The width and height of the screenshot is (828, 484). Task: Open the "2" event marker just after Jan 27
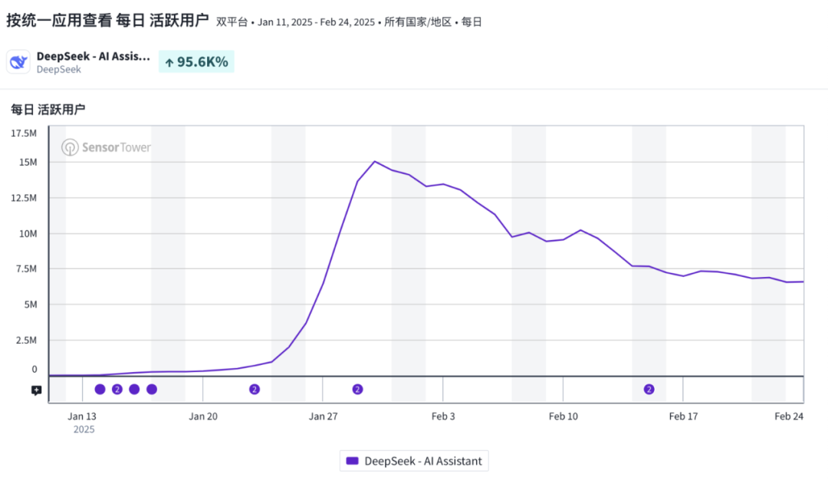pos(357,389)
